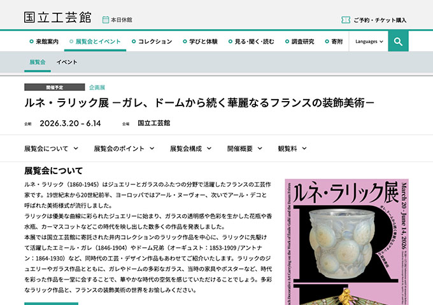This screenshot has height=305, width=433.
Task: Switch to the 展覧会 sub-tab
Action: [x=38, y=62]
